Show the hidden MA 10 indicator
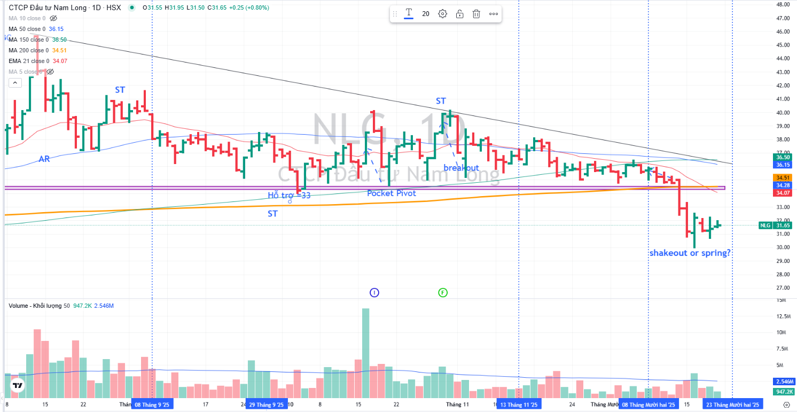This screenshot has width=797, height=412. pyautogui.click(x=53, y=18)
